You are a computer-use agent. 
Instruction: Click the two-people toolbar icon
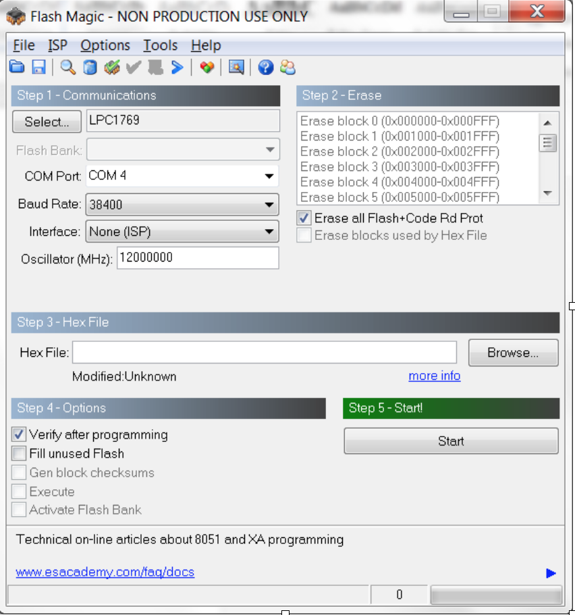coord(288,68)
